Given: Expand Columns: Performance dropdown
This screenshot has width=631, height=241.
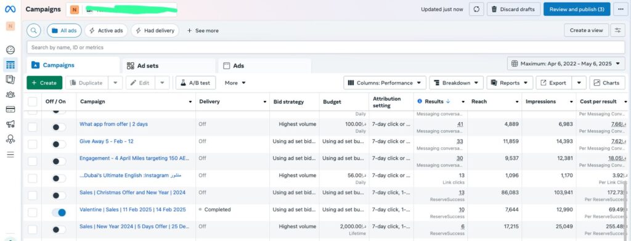Looking at the screenshot, I should point(385,83).
